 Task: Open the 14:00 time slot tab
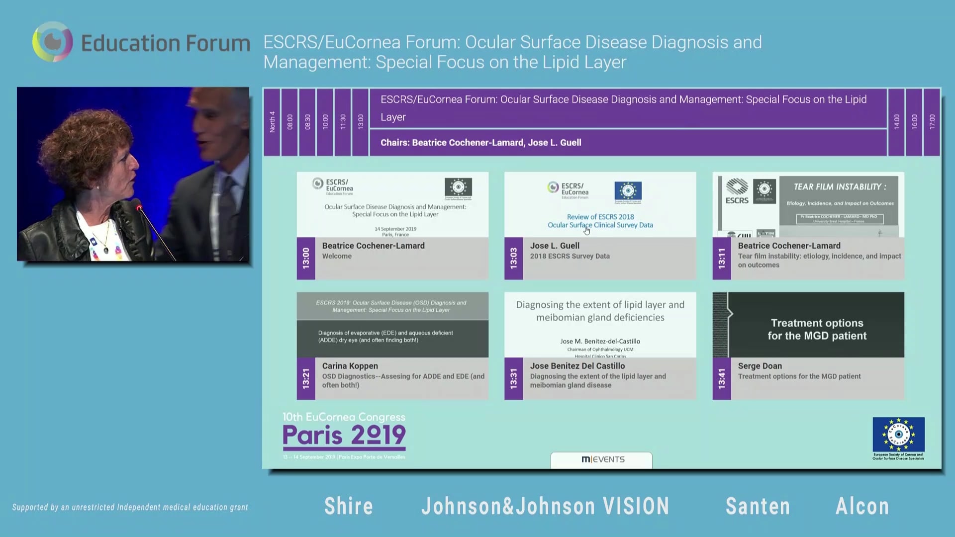click(896, 122)
